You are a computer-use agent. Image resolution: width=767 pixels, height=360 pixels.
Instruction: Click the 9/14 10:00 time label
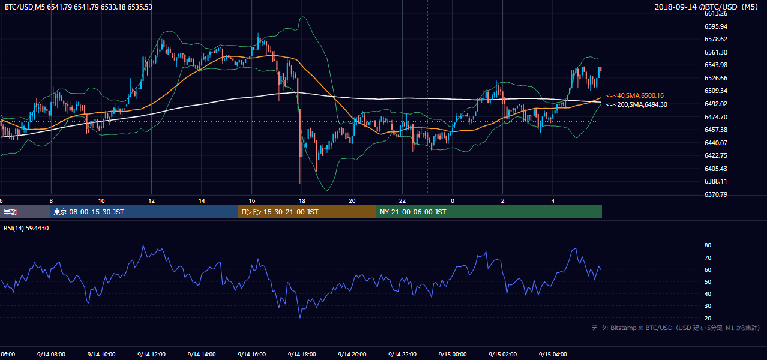(101, 354)
